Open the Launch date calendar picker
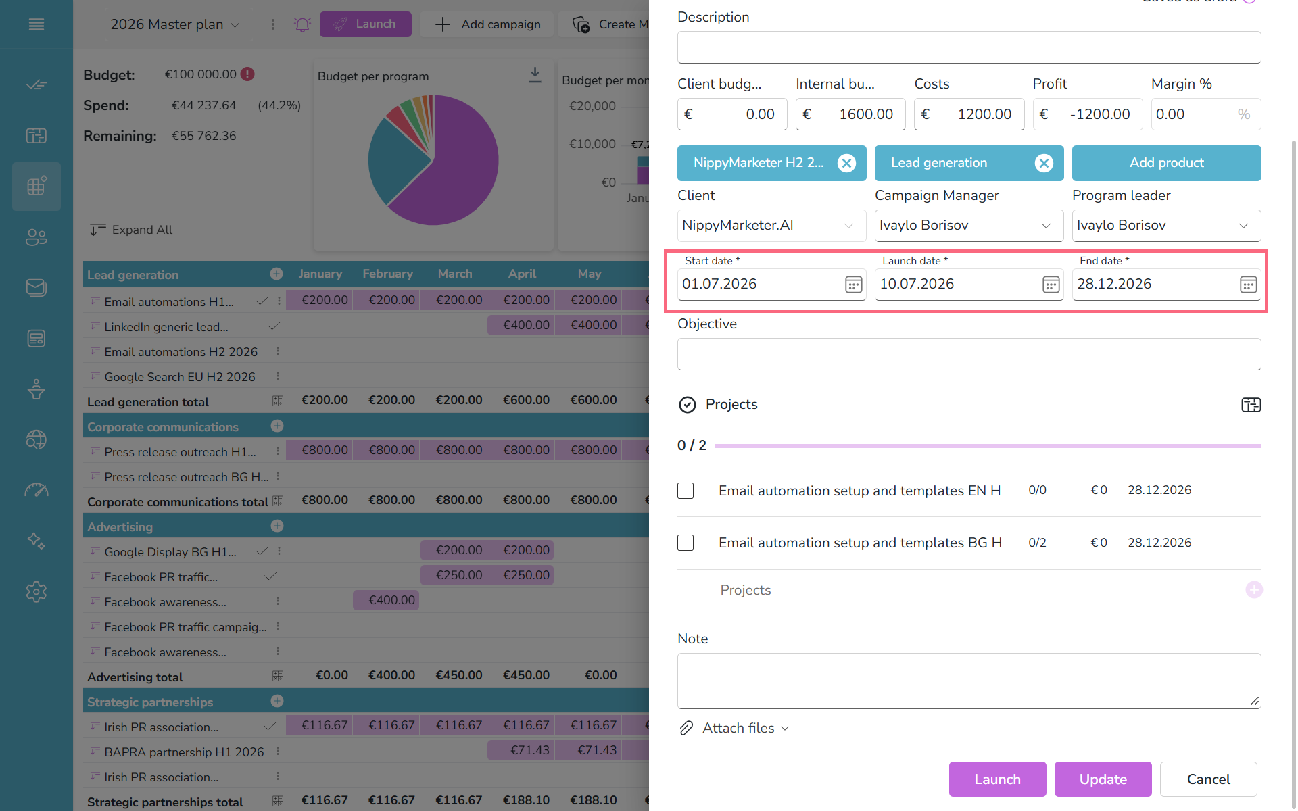The height and width of the screenshot is (811, 1298). (1051, 285)
